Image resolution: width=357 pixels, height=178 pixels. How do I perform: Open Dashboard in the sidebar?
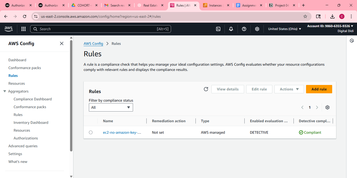click(x=17, y=60)
